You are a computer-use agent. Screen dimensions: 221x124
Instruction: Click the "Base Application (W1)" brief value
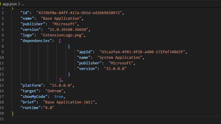[x=70, y=102]
